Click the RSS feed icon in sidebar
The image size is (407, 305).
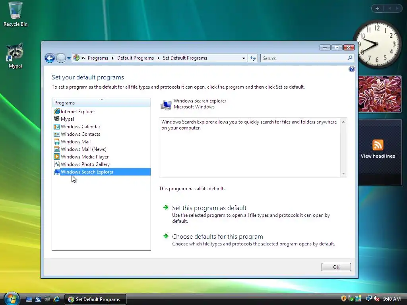(378, 145)
